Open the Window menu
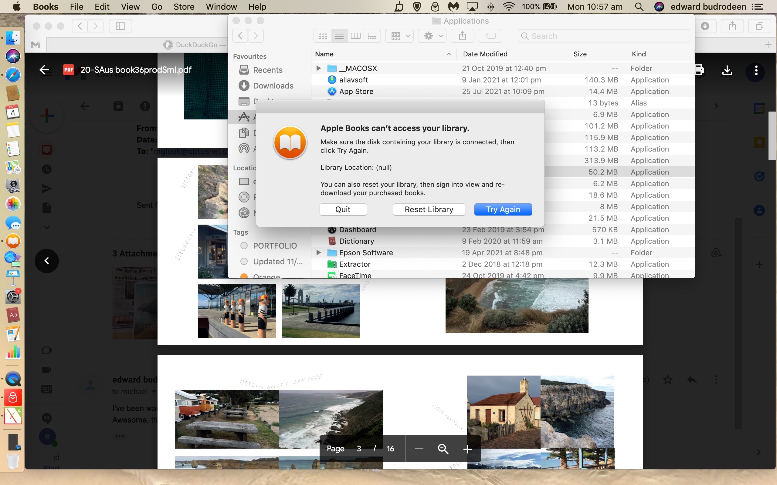This screenshot has height=485, width=777. coord(221,7)
